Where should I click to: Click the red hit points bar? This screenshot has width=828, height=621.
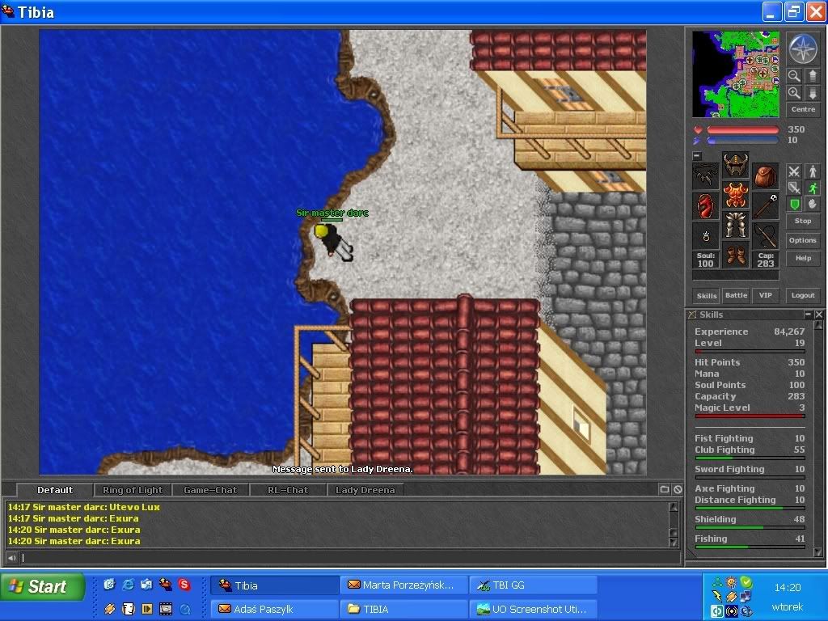tap(743, 130)
